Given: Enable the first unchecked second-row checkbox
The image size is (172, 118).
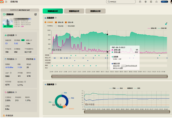Looking at the screenshot, I should click(x=56, y=26).
